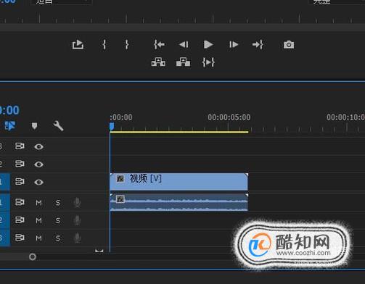Click voice-over record mic on audio track 1
Screen dimensions: 365x284
(77, 203)
